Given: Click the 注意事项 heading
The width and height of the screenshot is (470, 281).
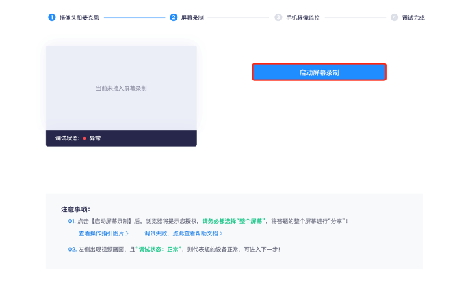Looking at the screenshot, I should click(x=75, y=209).
